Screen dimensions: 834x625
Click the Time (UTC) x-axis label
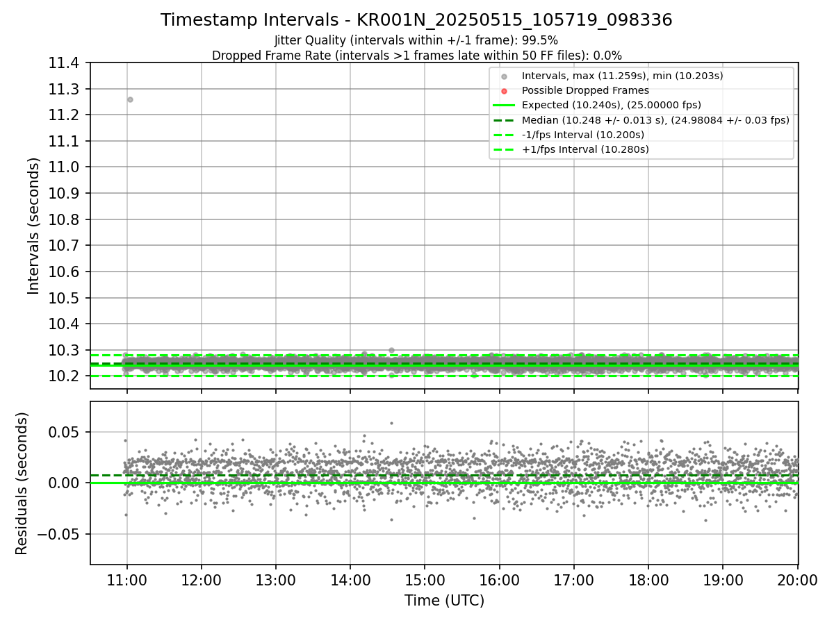(444, 601)
